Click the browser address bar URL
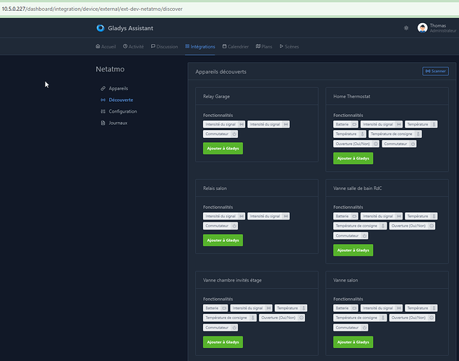459x361 pixels. (x=92, y=9)
